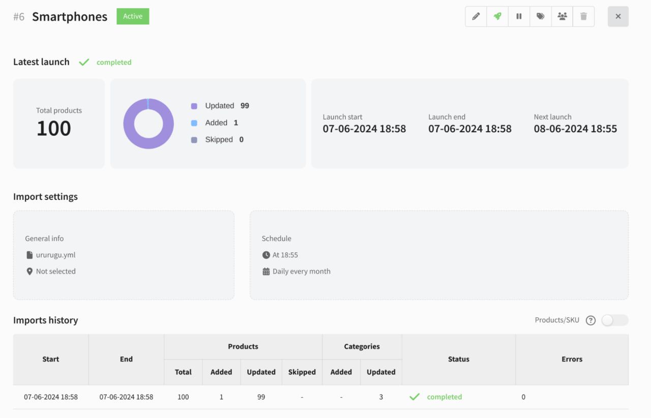
Task: Click the Categories Updated cell value 3
Action: (381, 397)
